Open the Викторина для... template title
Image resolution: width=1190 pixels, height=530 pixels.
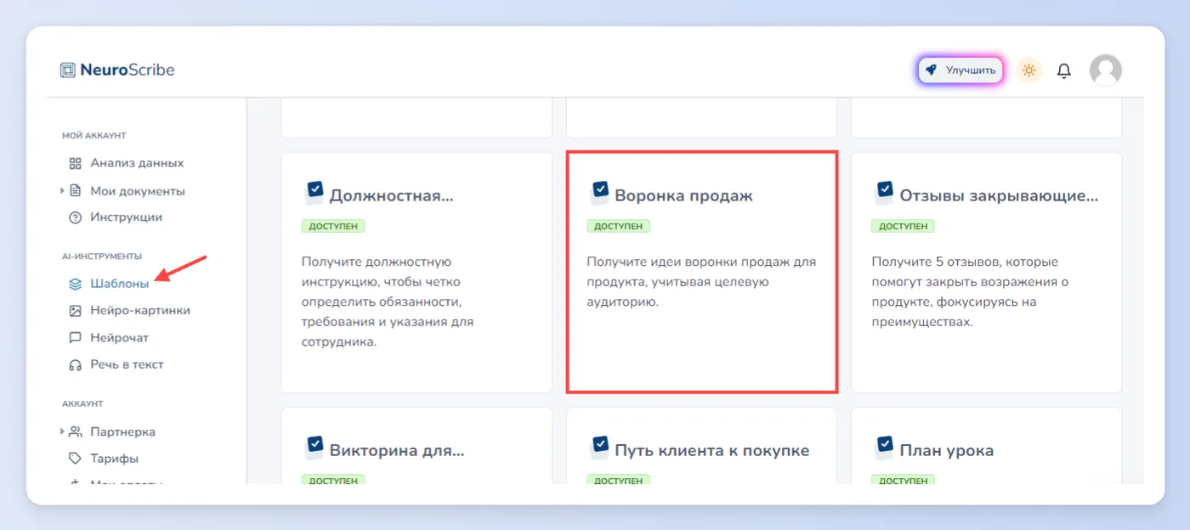click(x=397, y=450)
